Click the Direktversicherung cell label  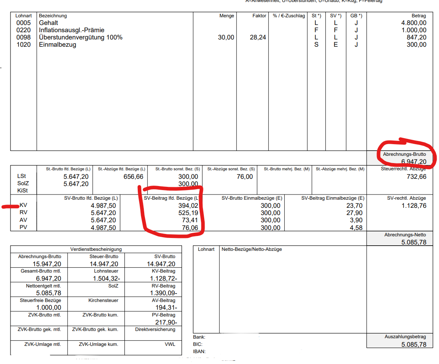pyautogui.click(x=155, y=329)
